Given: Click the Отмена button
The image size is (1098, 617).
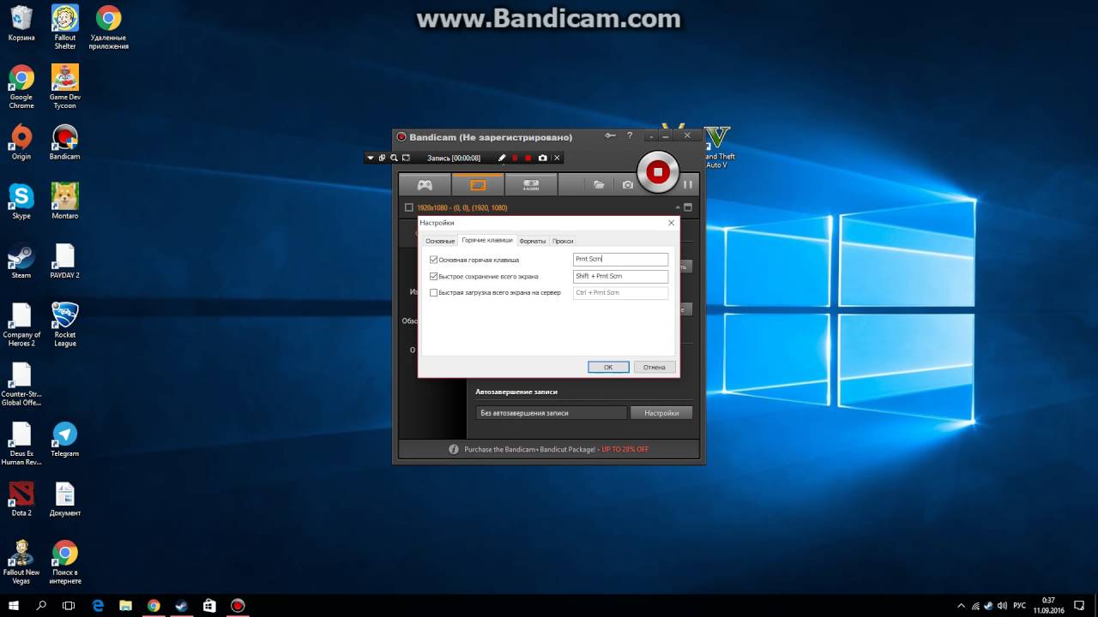Looking at the screenshot, I should click(x=655, y=367).
